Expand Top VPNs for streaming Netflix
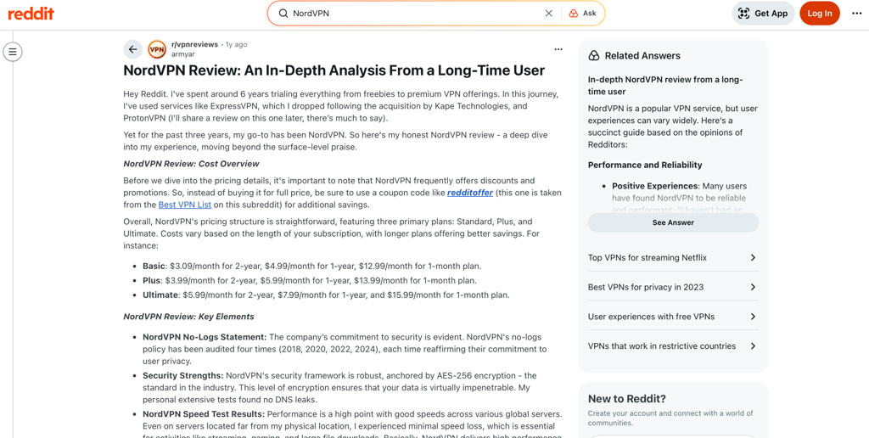Screen dimensions: 869x438 click(x=673, y=257)
